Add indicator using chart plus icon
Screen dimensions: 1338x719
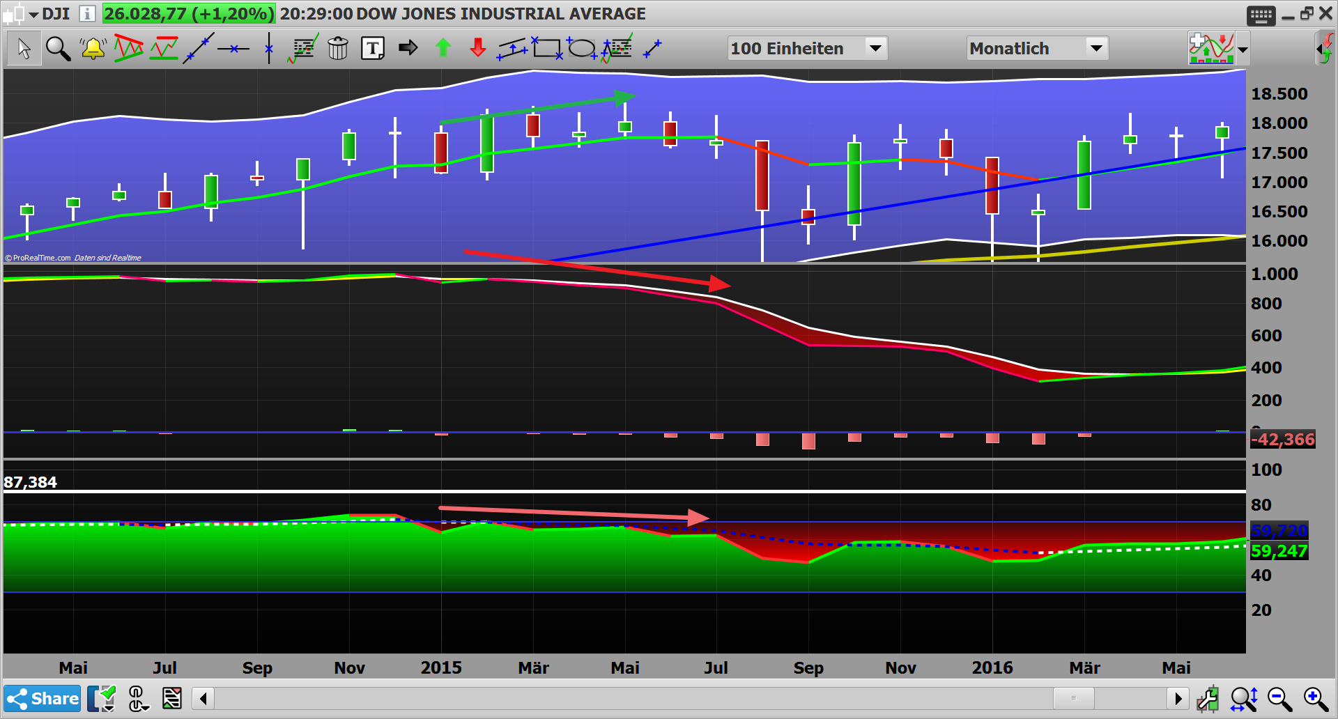pyautogui.click(x=1211, y=48)
